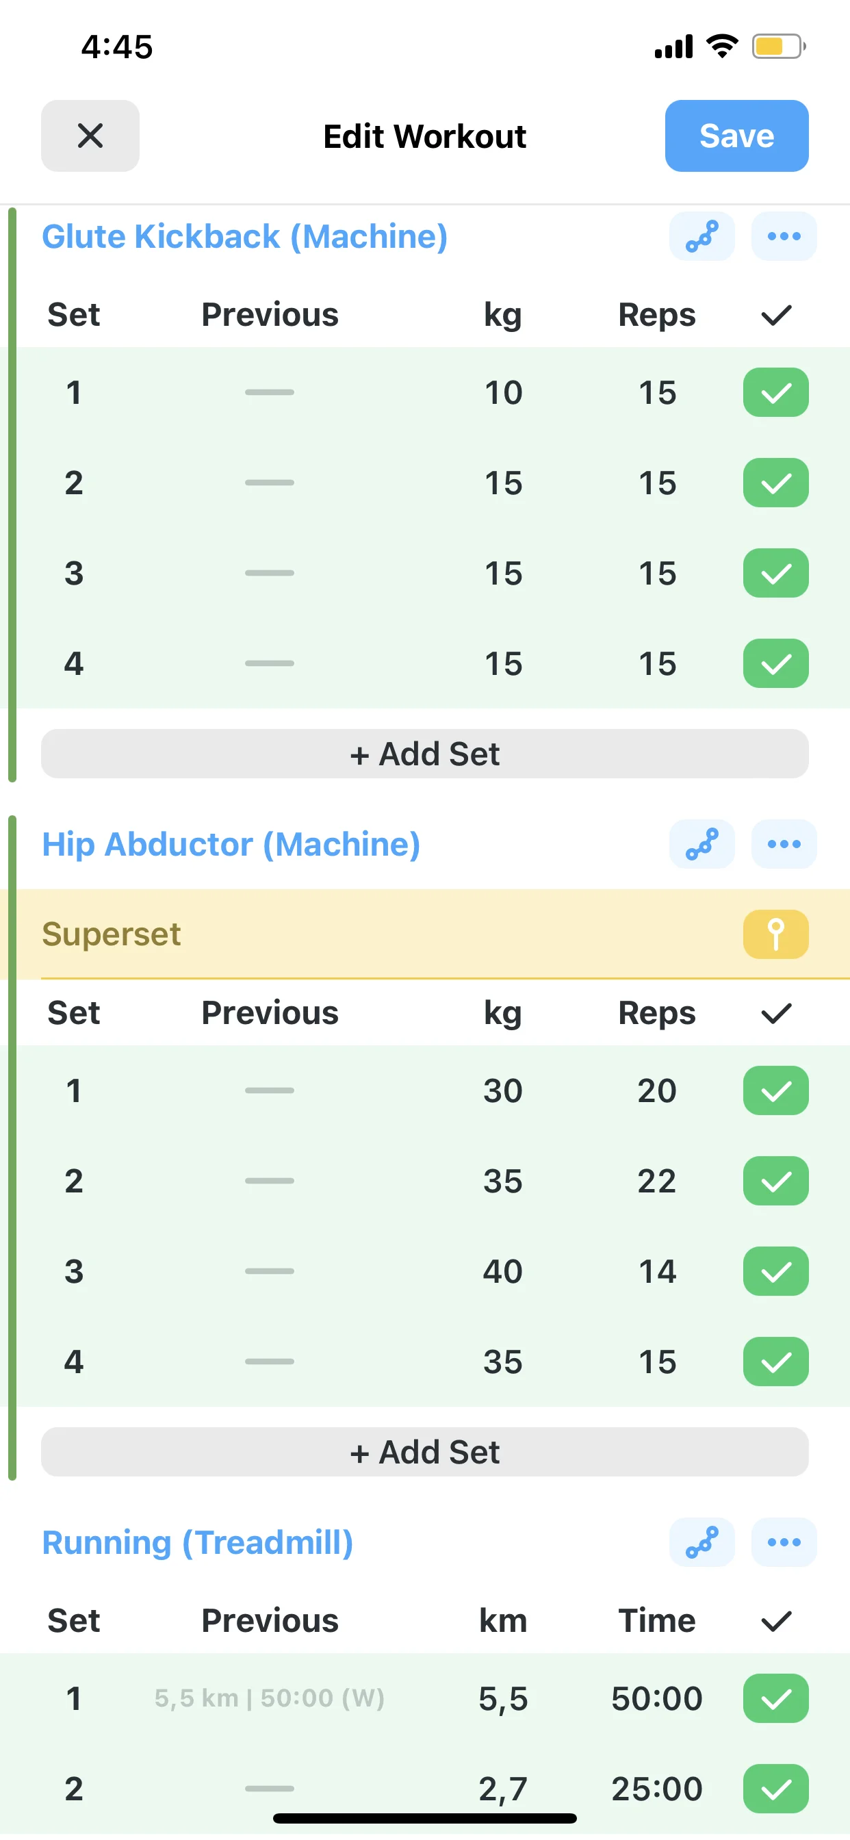
Task: Tap checkmark column header in Glute Kickback
Action: click(775, 315)
